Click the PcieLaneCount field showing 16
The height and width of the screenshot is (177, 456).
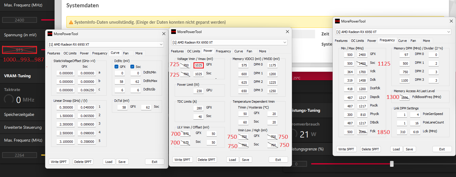(415, 123)
